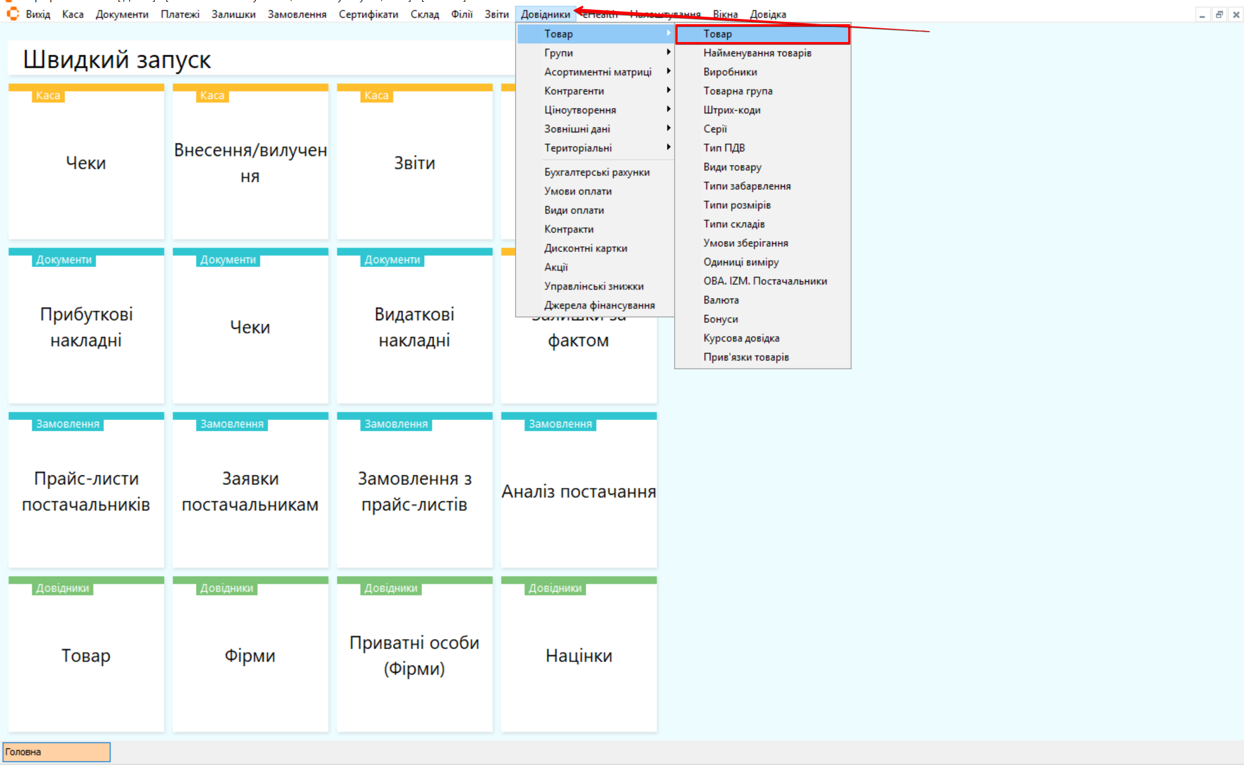Select Одиниці виміру menu entry
The width and height of the screenshot is (1244, 765).
(740, 262)
